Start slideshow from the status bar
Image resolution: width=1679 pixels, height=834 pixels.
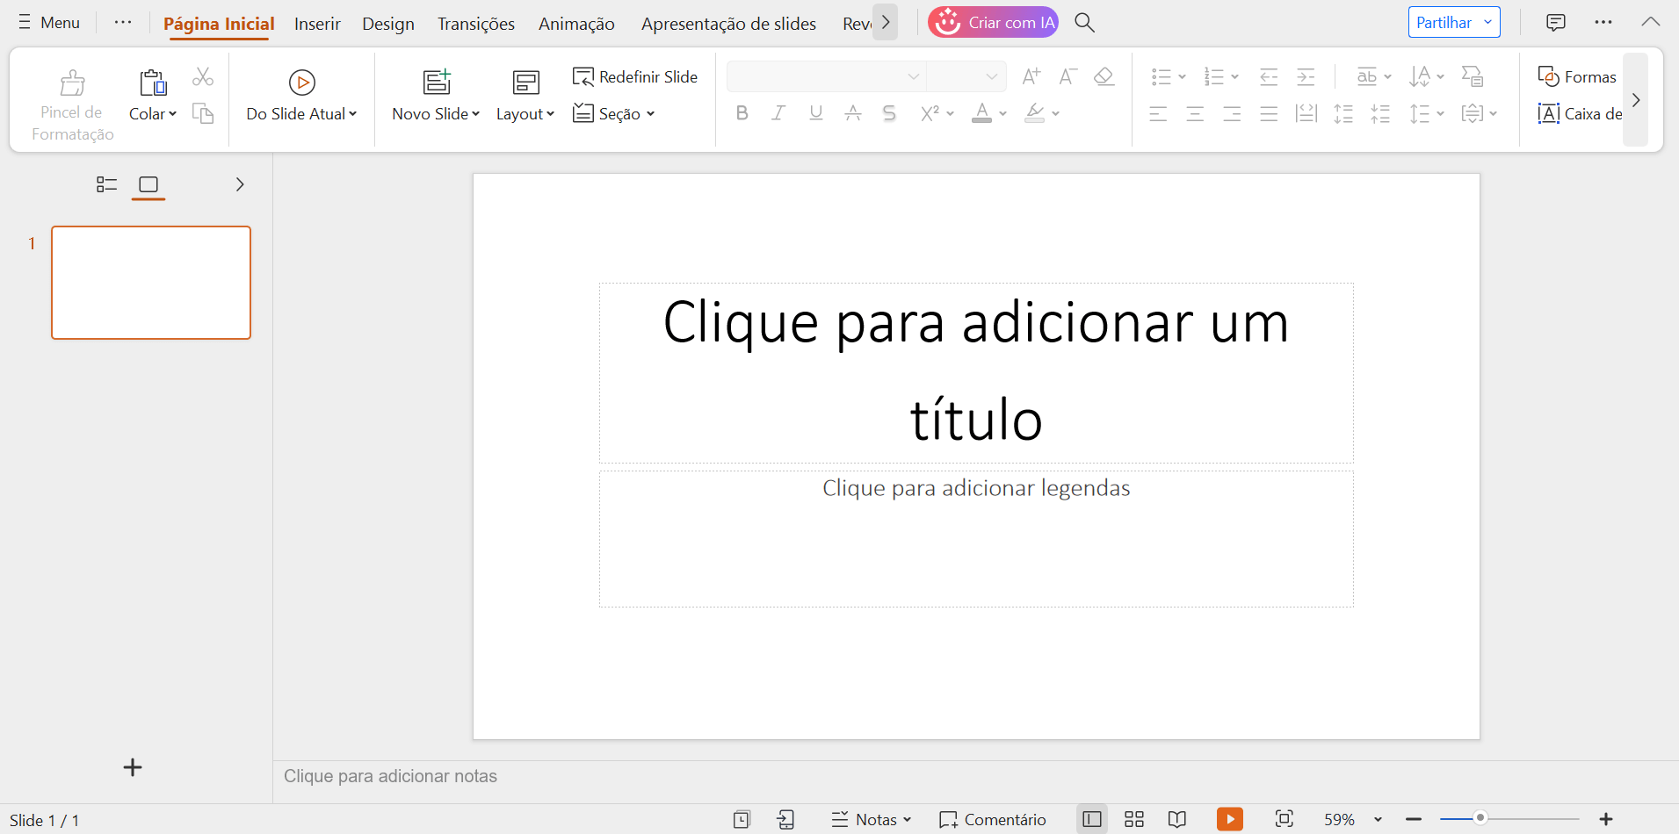pos(1229,818)
